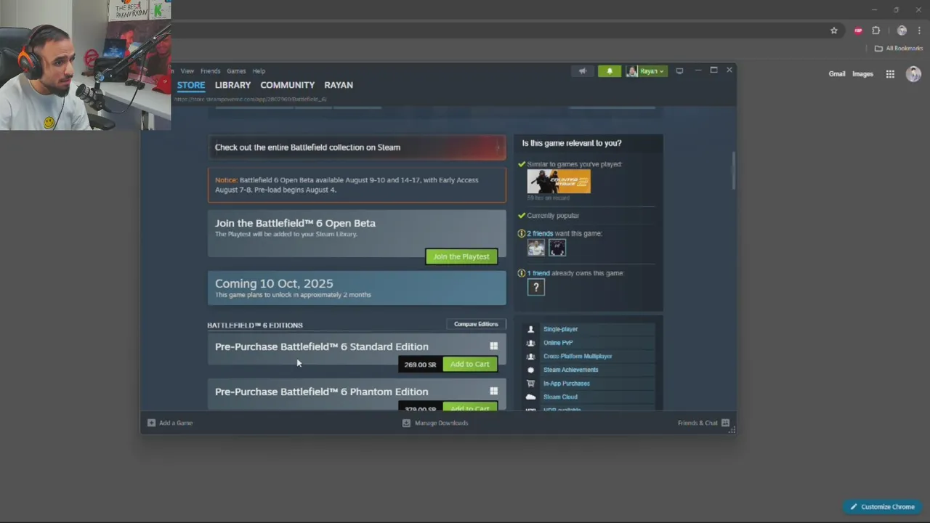The width and height of the screenshot is (930, 523).
Task: Open Manage Downloads label
Action: click(x=441, y=423)
